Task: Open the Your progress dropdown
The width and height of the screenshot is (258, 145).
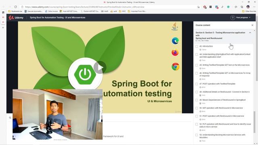Action: (x=240, y=17)
